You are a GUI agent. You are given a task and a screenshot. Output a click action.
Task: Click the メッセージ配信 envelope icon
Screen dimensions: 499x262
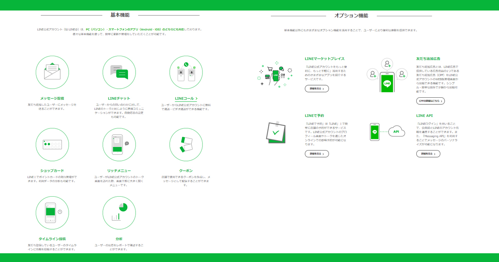[x=52, y=72]
